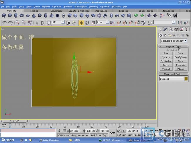
Task: Select the Capsule icon on Objects shelf
Action: tap(111, 16)
